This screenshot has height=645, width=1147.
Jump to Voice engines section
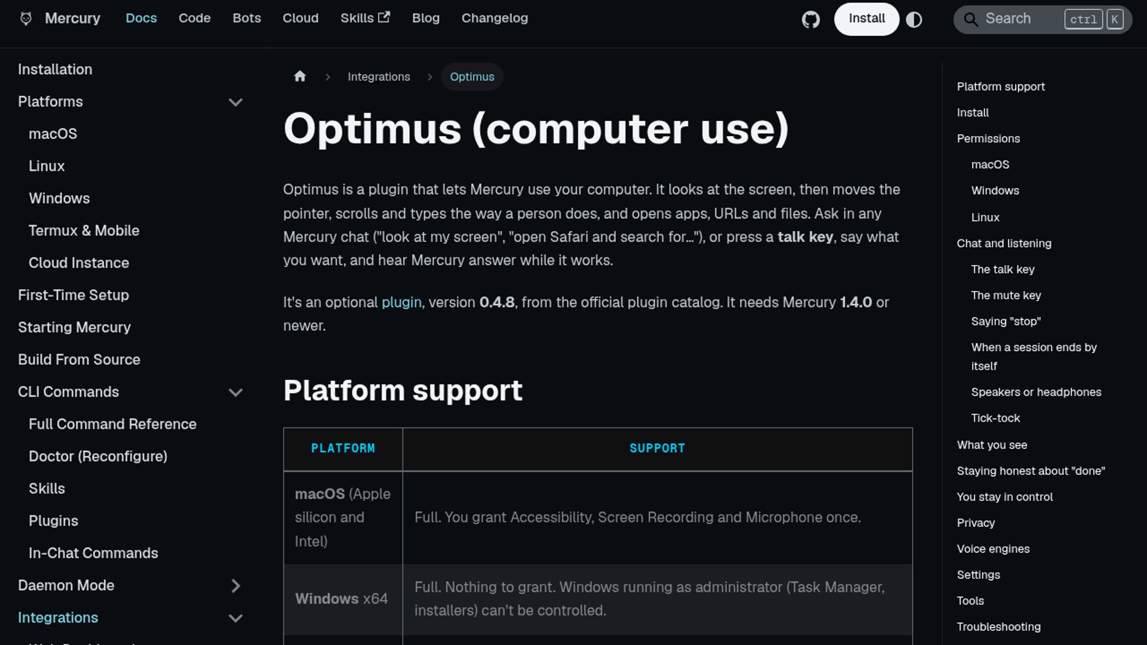[x=993, y=549]
